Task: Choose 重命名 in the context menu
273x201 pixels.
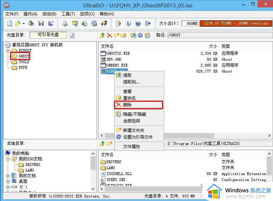Action: click(139, 98)
